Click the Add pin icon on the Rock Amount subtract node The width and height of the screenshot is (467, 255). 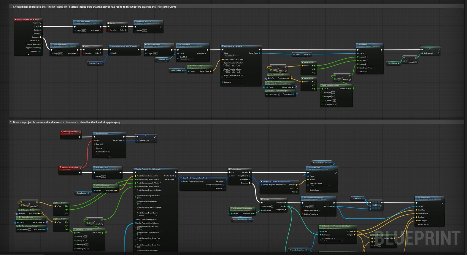(x=416, y=62)
